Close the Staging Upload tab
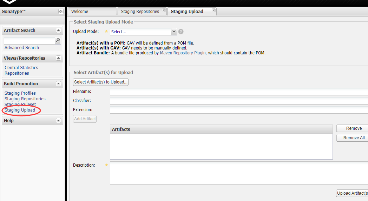The width and height of the screenshot is (368, 201). 213,10
